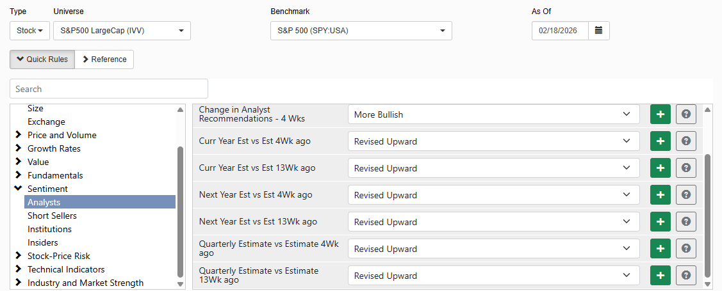This screenshot has height=291, width=722.
Task: Open the Benchmark S&P 500 dropdown
Action: (x=361, y=31)
